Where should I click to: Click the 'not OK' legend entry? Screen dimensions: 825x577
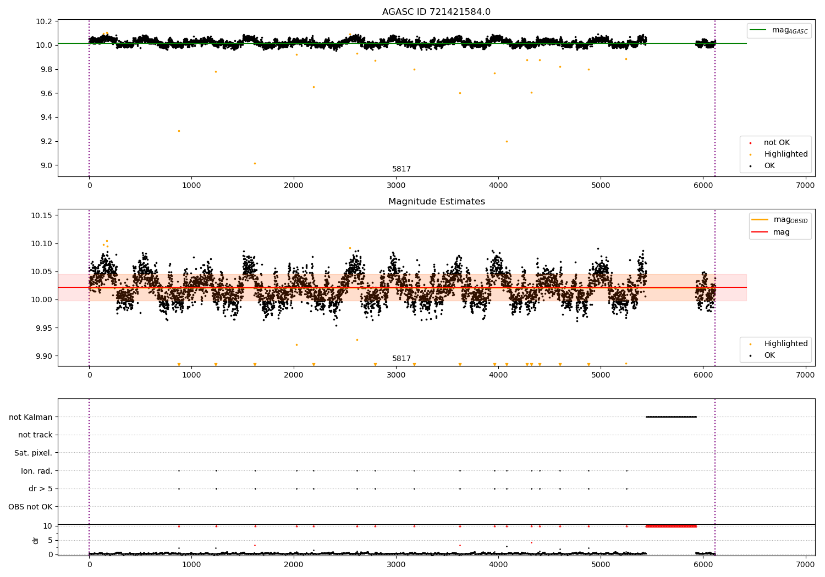point(777,143)
